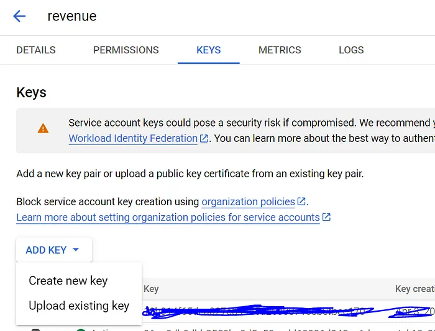
Task: Click the green Active status icon
Action: click(81, 329)
